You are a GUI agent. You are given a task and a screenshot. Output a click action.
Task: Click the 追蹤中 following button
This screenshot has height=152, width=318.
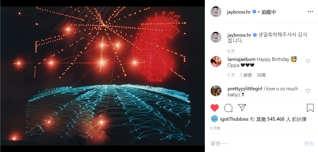[x=269, y=12]
